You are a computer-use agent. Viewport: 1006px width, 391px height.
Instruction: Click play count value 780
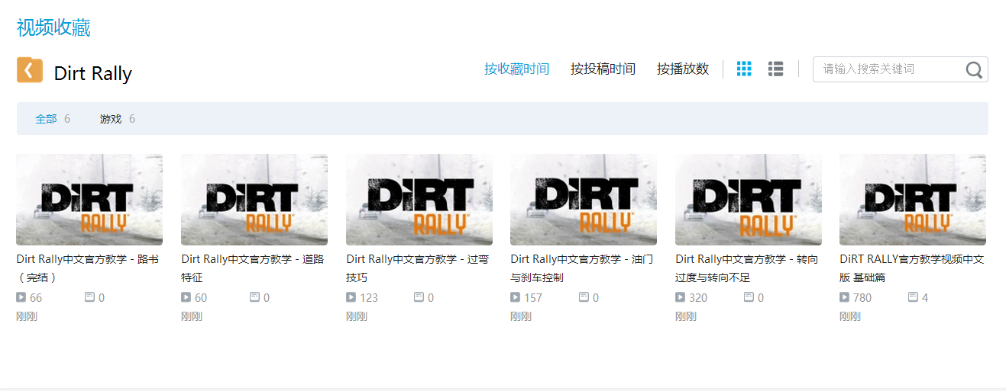862,297
